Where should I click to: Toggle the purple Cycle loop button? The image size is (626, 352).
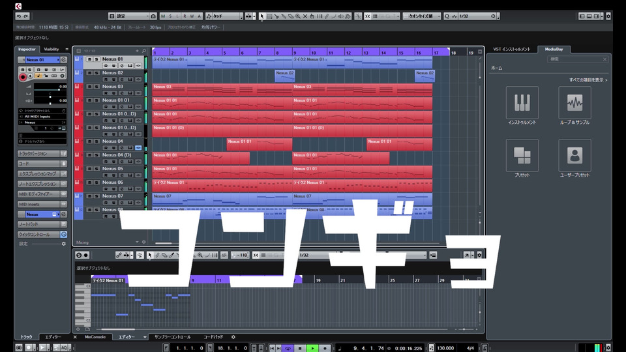pos(288,348)
